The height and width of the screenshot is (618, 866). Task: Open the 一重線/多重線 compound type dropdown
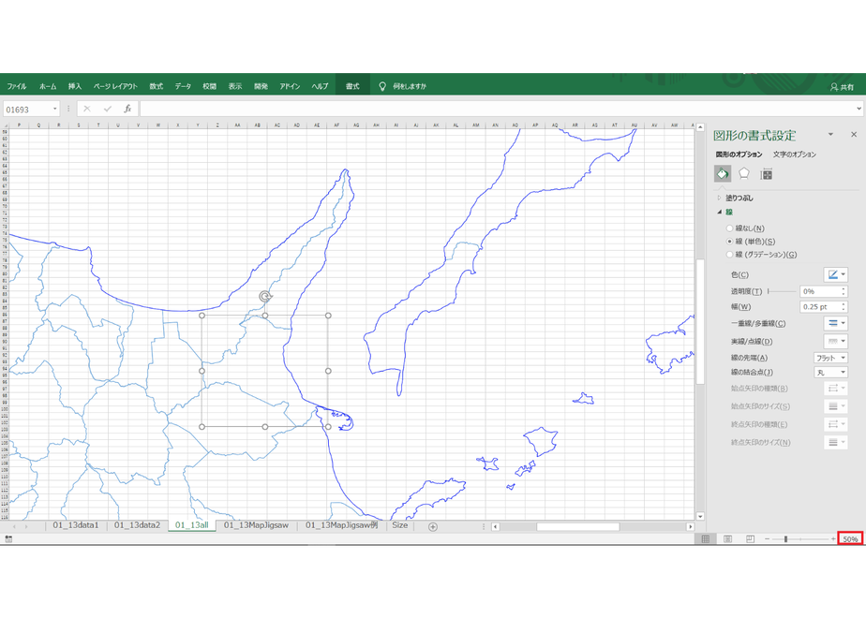point(835,323)
